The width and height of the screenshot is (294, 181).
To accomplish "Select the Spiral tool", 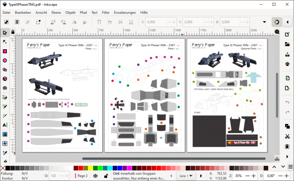I will tap(5, 88).
